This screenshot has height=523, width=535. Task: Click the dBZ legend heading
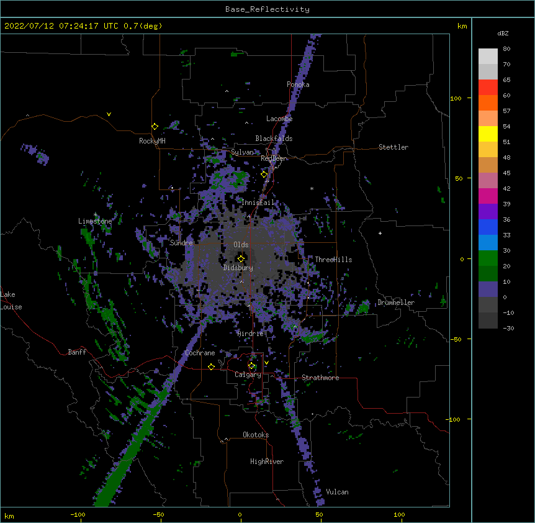[x=503, y=33]
